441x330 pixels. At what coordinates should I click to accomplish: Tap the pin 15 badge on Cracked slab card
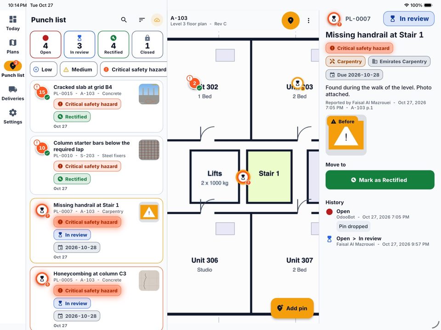(42, 92)
